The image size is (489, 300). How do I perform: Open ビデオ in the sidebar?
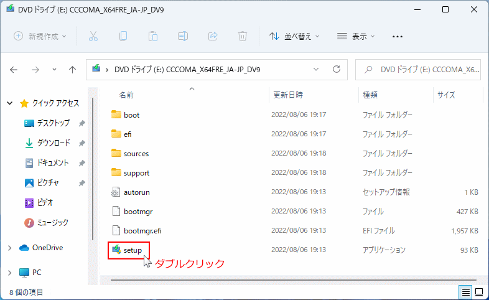[45, 203]
